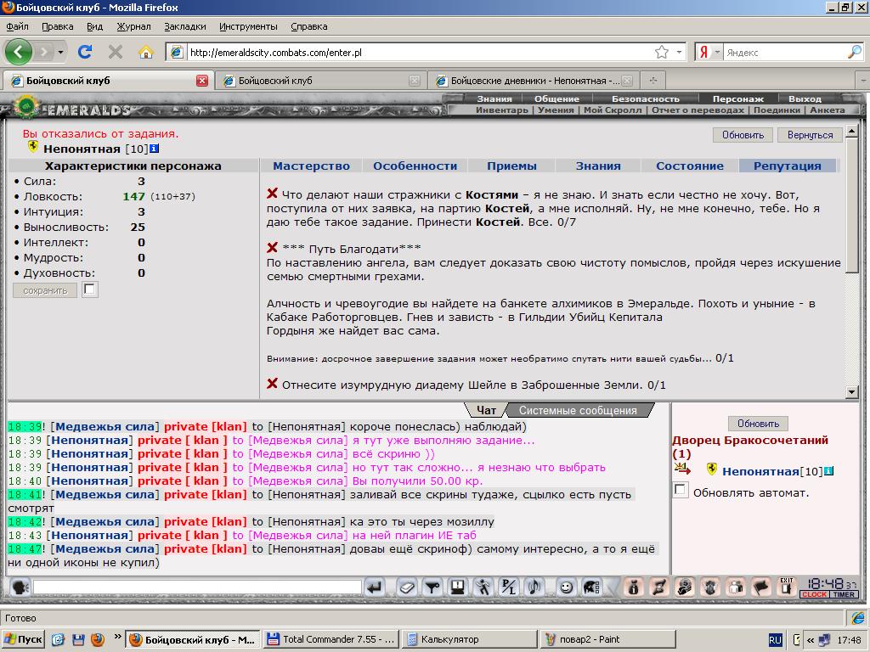Click the browser URL address field
This screenshot has width=870, height=652.
click(419, 52)
